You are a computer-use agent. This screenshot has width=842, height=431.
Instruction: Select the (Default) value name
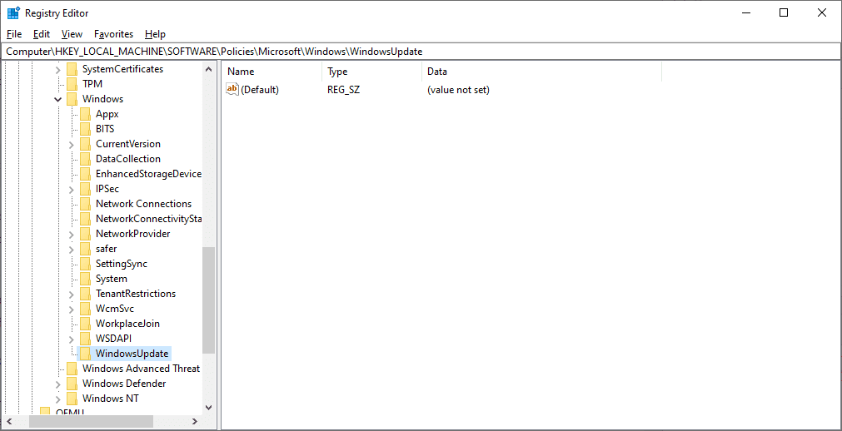tap(260, 90)
